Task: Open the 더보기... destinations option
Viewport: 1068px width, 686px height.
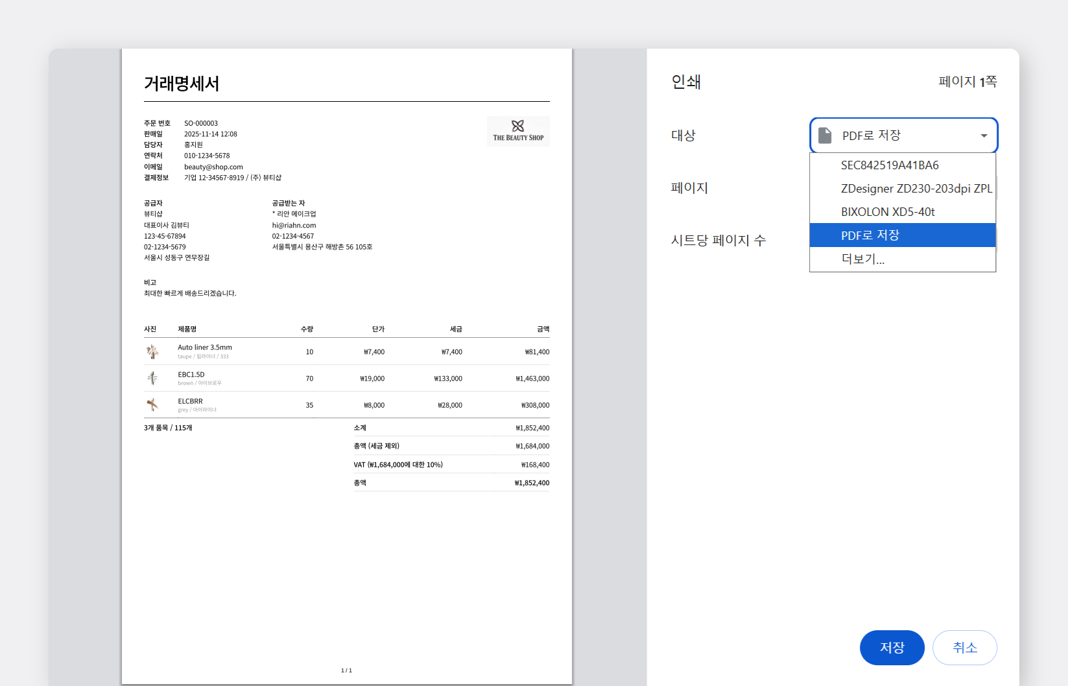Action: 862,259
